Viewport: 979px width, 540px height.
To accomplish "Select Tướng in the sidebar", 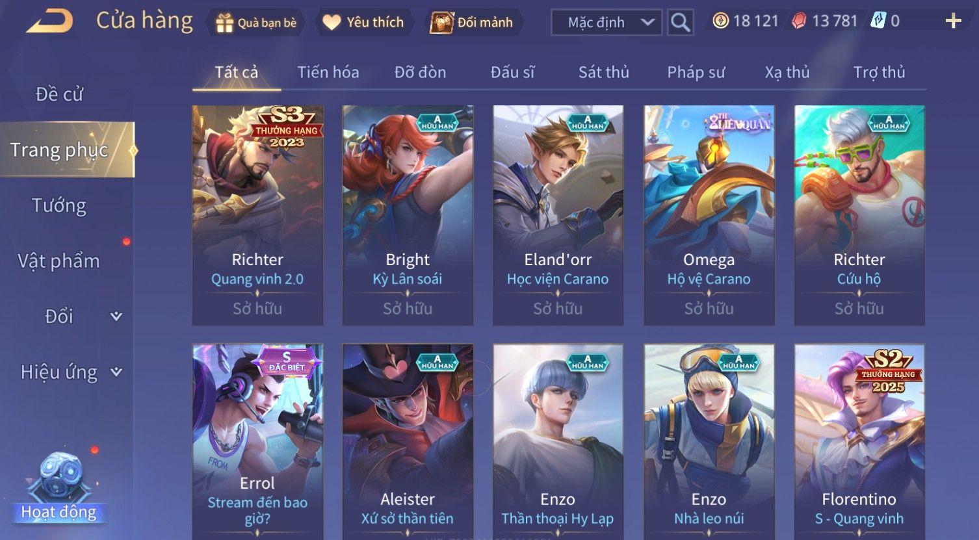I will [59, 205].
